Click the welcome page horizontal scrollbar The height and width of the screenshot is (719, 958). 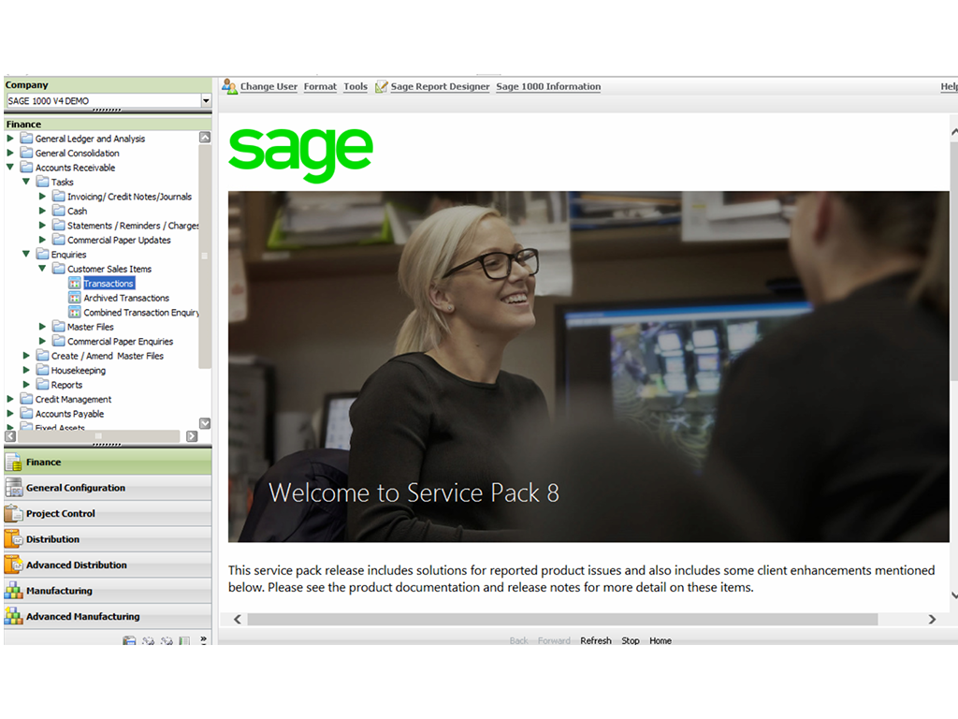(562, 620)
